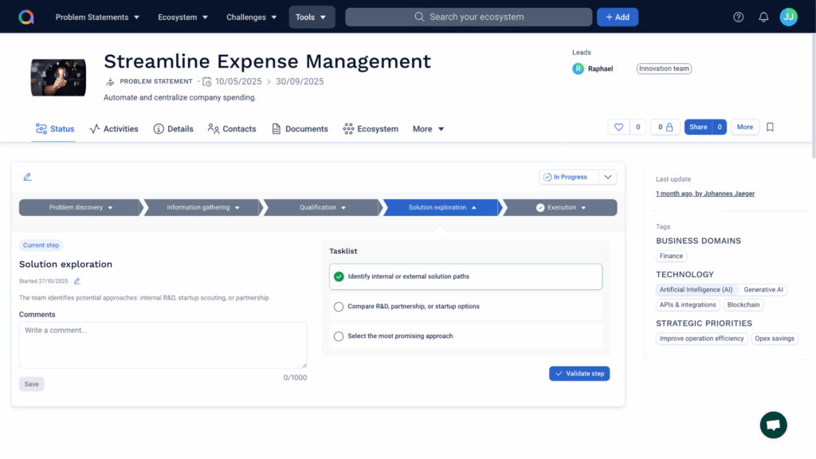816x459 pixels.
Task: Edit the started date with the pencil icon
Action: point(76,280)
